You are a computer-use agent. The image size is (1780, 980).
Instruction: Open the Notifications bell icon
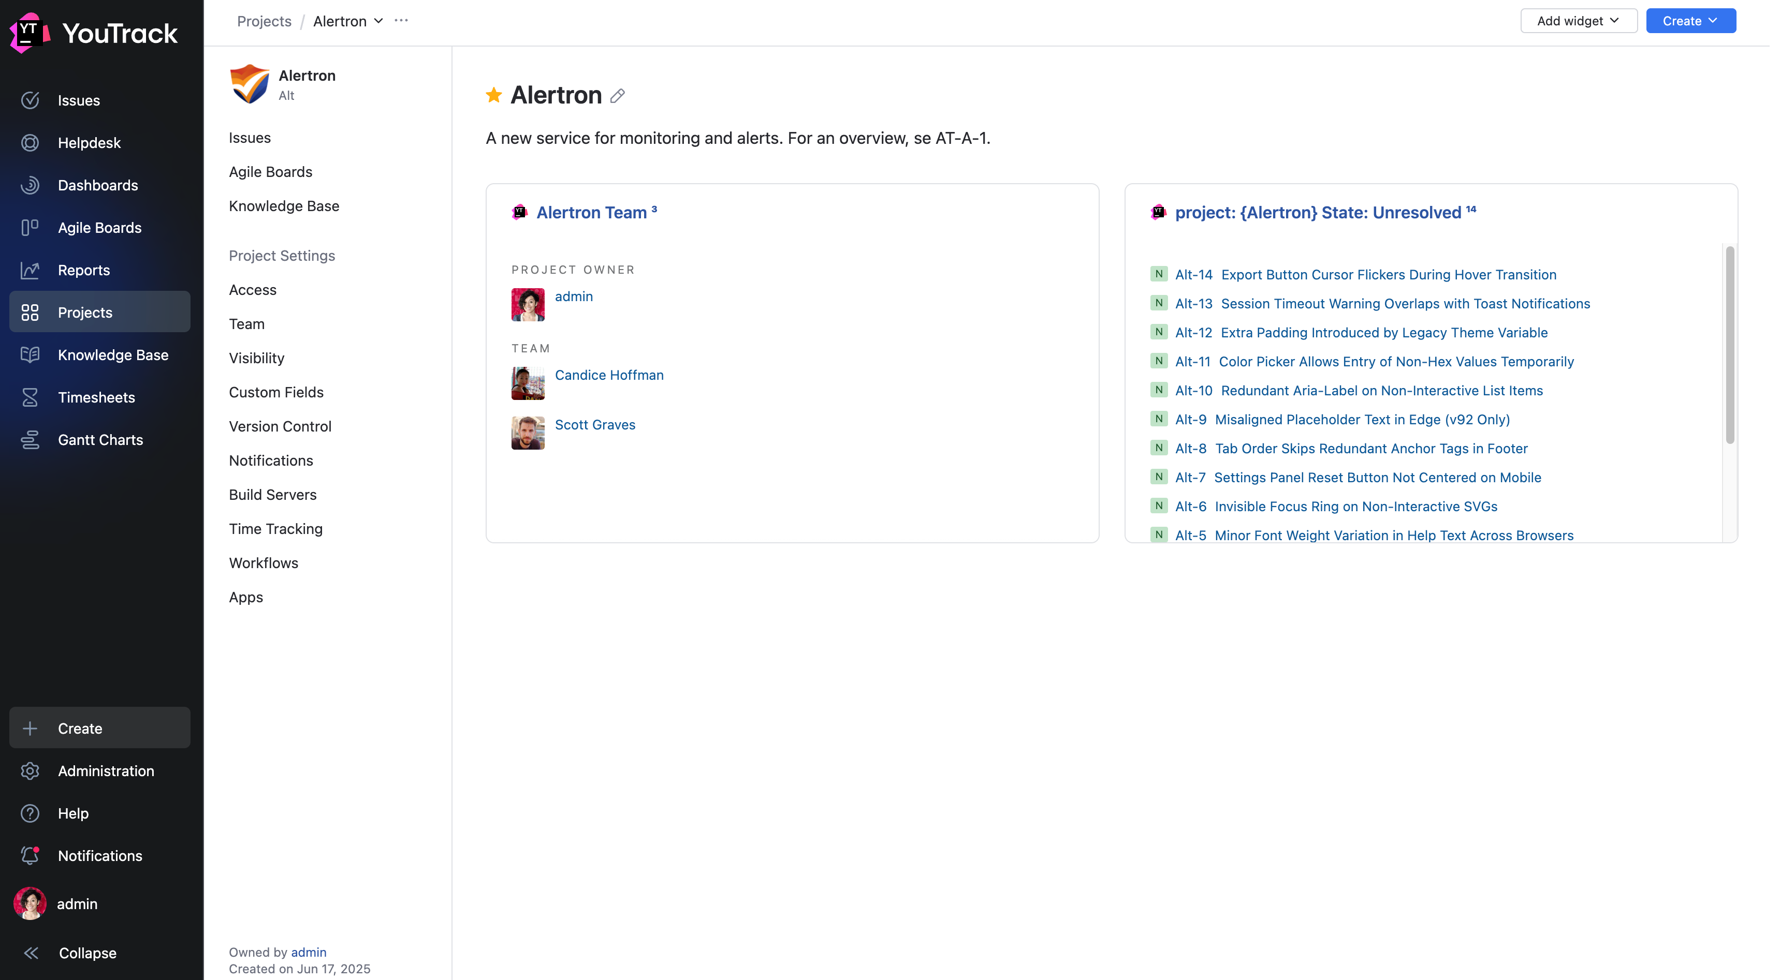click(x=31, y=856)
